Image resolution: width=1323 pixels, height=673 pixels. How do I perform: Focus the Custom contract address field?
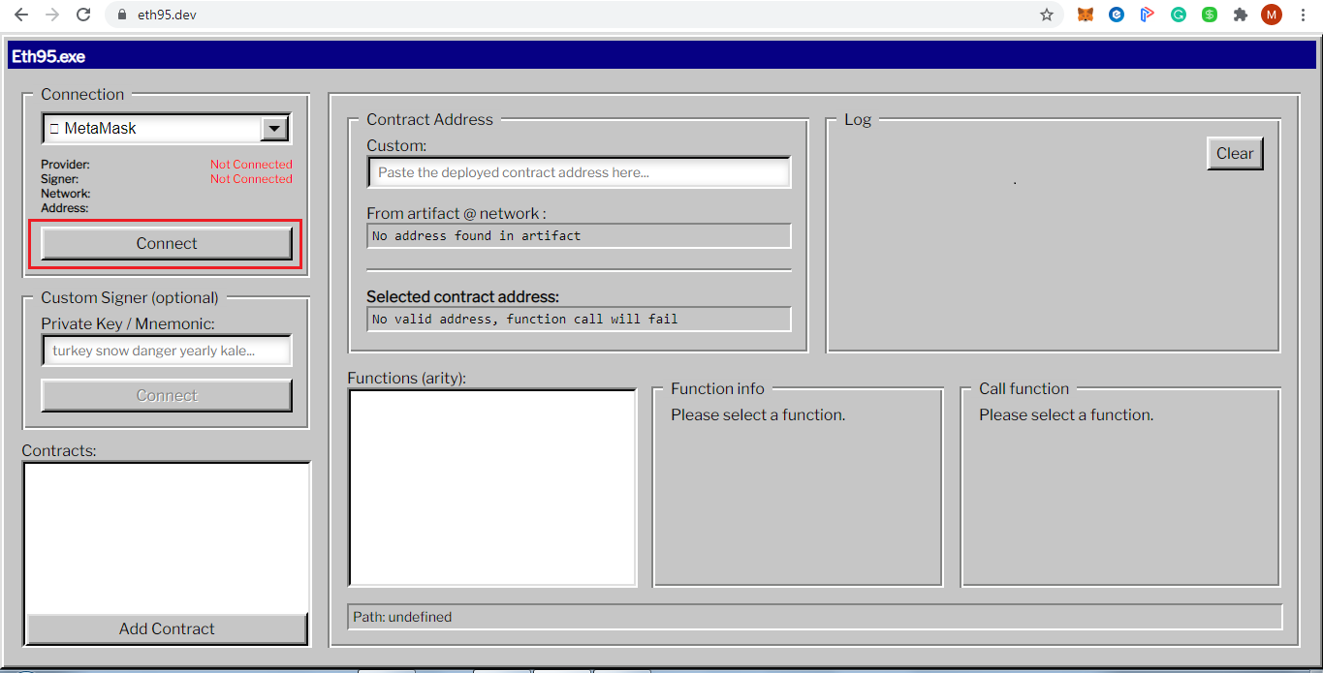(x=579, y=172)
